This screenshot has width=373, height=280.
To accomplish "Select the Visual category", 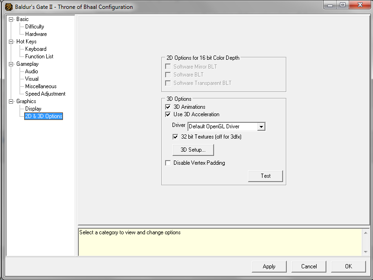I will point(32,79).
